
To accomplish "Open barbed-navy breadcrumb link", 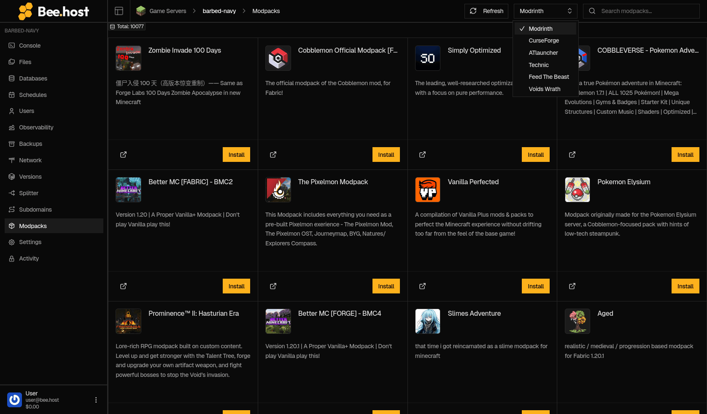I will [219, 11].
